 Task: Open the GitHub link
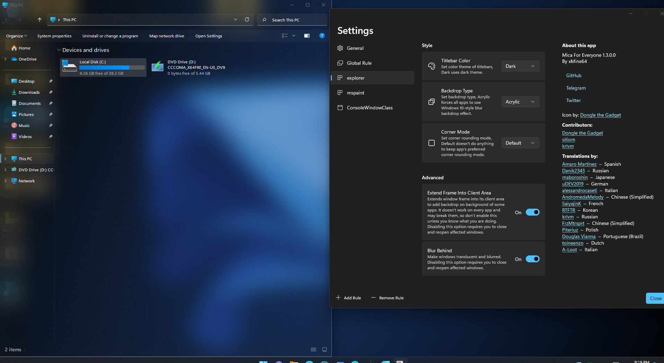[573, 75]
